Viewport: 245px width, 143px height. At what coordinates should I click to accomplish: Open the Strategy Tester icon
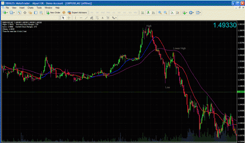pyautogui.click(x=41, y=13)
